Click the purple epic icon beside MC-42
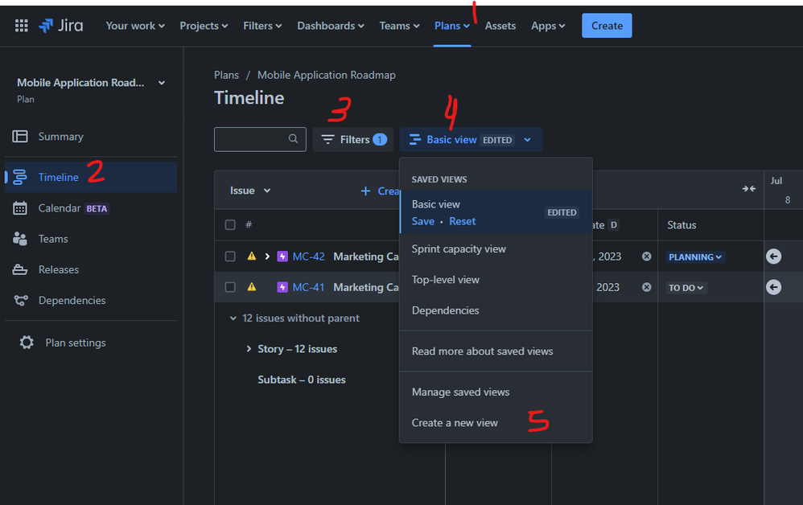Viewport: 803px width, 505px height. [283, 256]
